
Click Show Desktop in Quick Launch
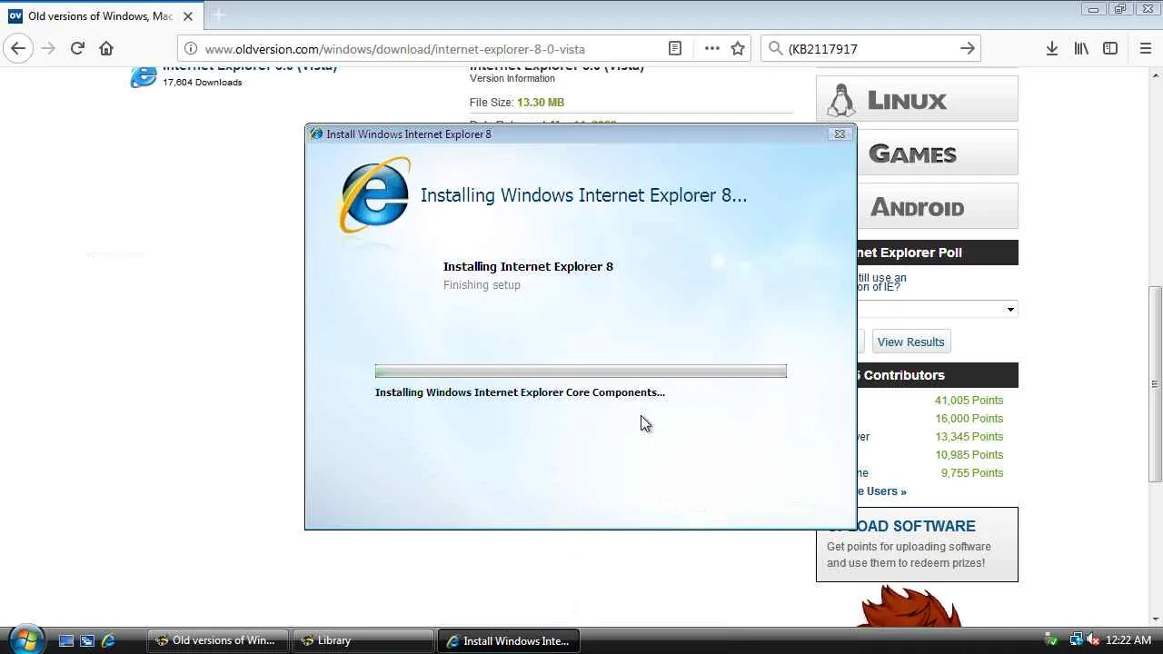(x=66, y=640)
